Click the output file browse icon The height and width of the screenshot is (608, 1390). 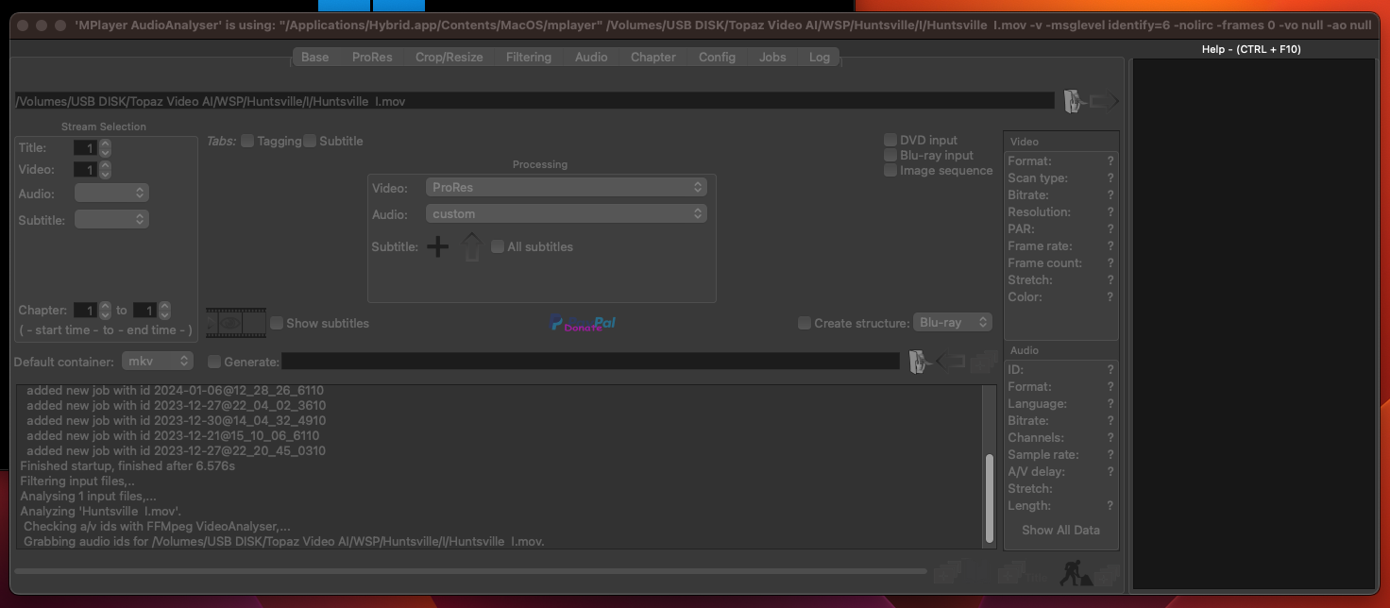click(917, 362)
